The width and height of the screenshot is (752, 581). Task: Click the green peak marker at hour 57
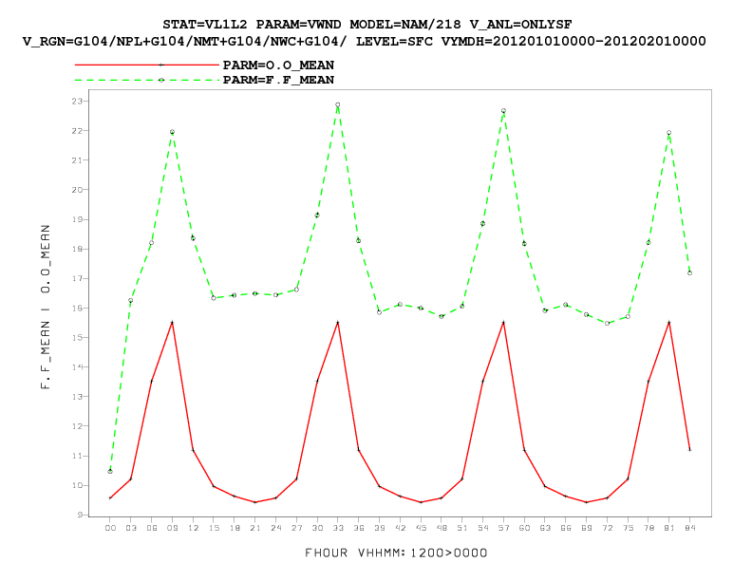point(503,111)
